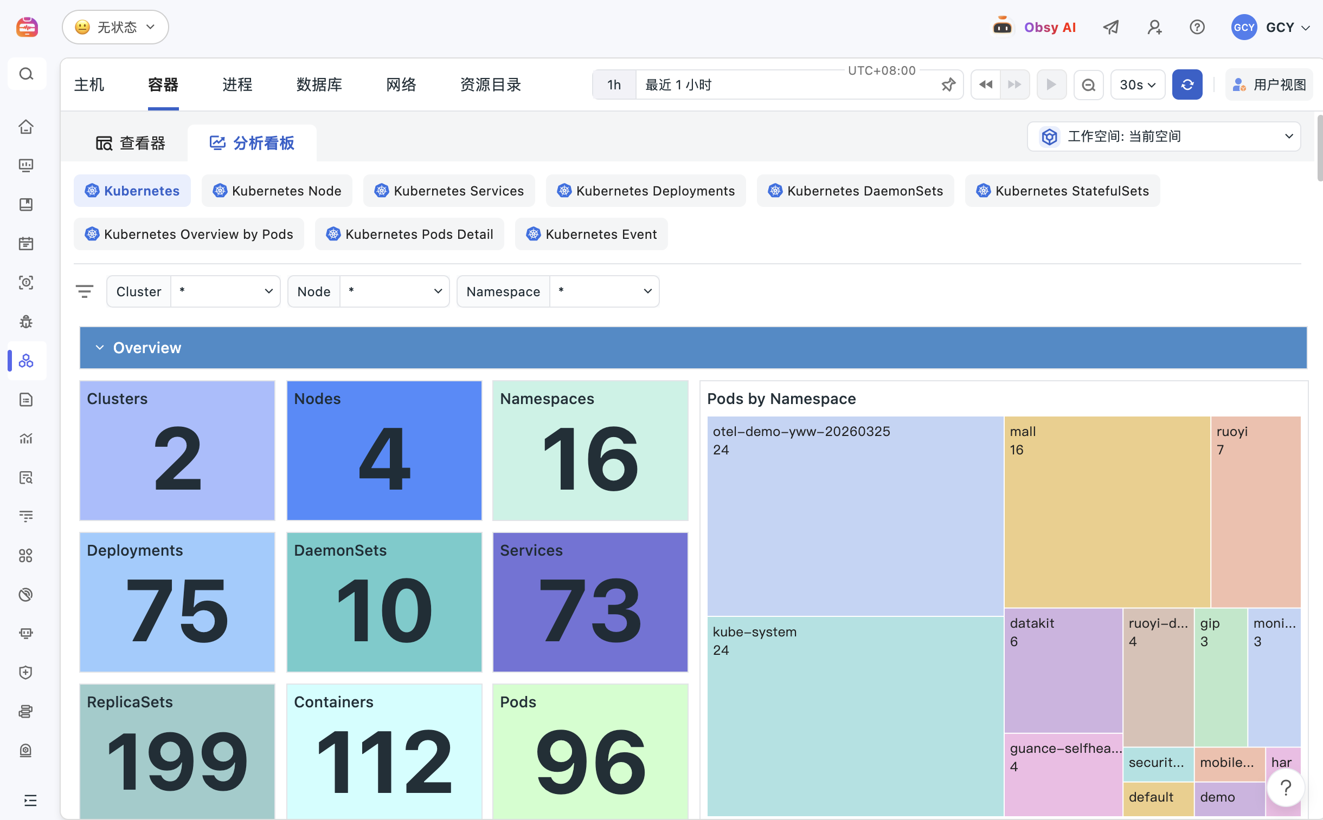Open the search icon in left sidebar

(x=26, y=74)
